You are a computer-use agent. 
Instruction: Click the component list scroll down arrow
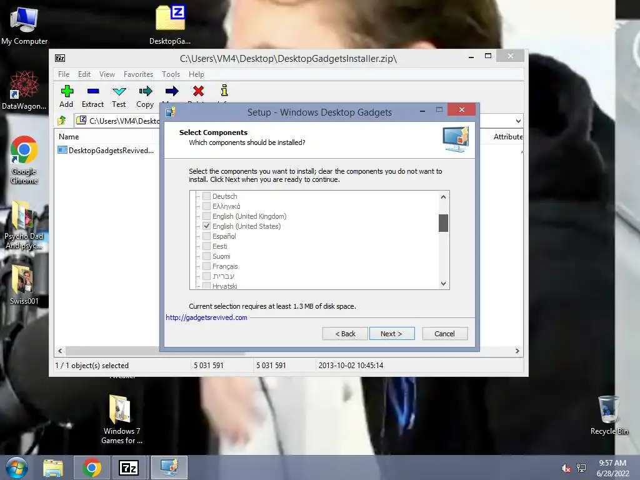443,284
